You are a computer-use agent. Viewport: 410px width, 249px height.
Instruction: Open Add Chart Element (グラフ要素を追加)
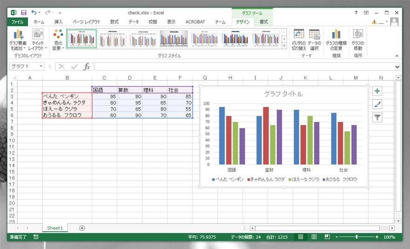click(18, 40)
